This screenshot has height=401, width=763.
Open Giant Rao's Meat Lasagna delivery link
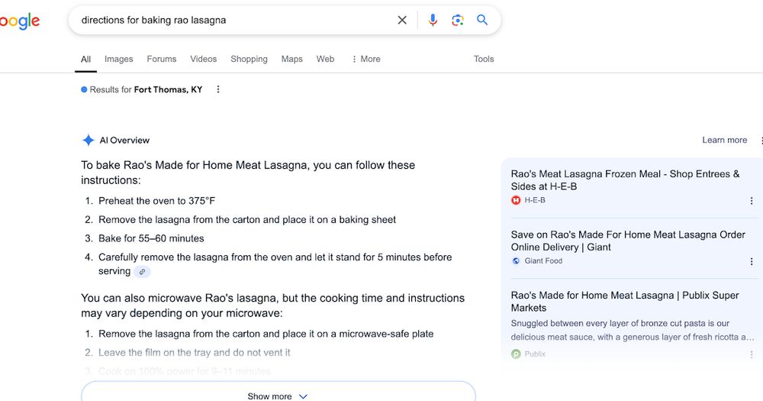coord(628,241)
